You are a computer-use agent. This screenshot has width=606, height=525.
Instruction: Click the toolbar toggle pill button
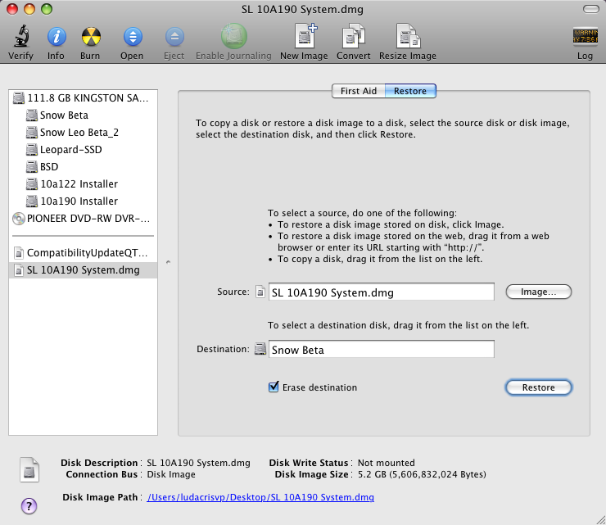click(x=591, y=9)
